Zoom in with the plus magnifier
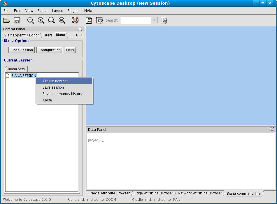 click(41, 20)
